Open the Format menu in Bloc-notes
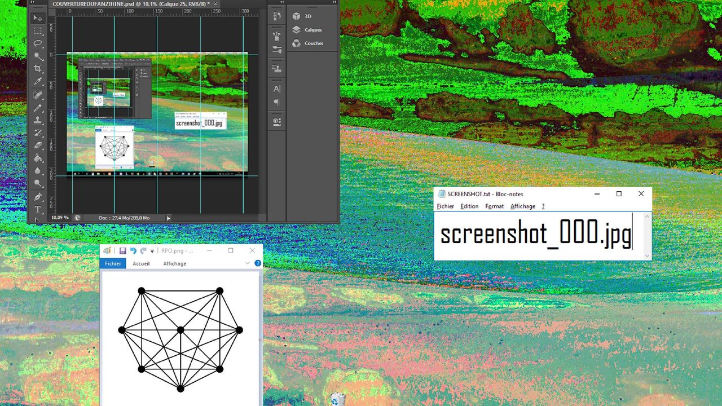Image resolution: width=722 pixels, height=406 pixels. click(x=494, y=206)
